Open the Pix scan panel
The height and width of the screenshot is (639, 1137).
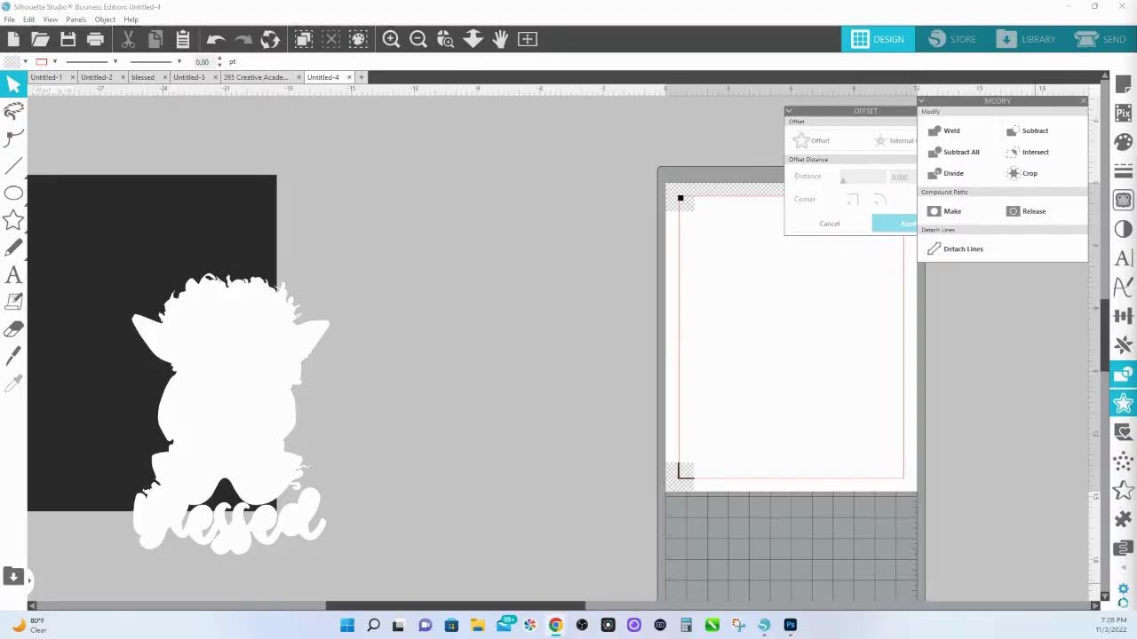(x=1123, y=113)
